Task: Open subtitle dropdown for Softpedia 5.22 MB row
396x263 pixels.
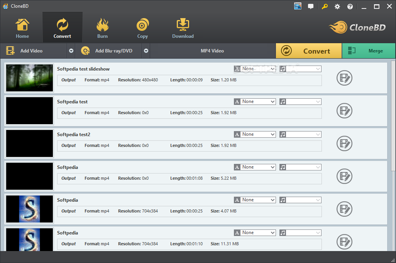Action: [255, 167]
